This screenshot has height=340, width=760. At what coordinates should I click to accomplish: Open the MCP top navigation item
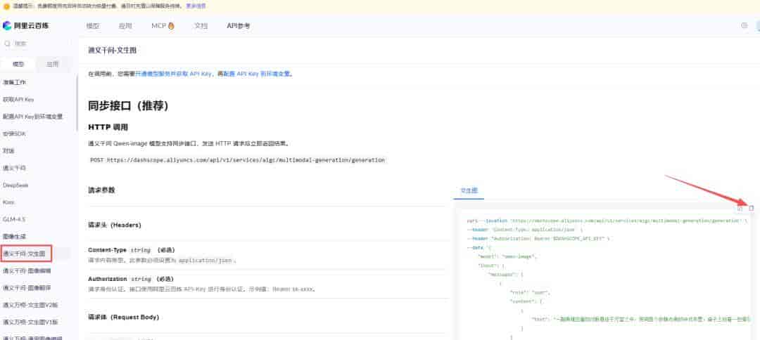tap(158, 26)
